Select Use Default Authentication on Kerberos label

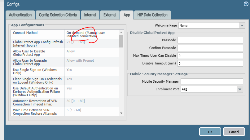click(x=37, y=92)
